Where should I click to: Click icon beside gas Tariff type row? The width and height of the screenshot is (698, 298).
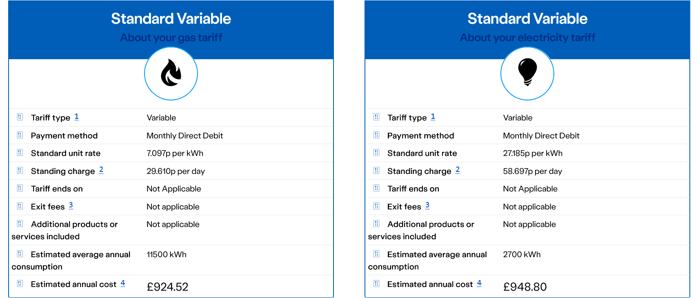(x=20, y=117)
